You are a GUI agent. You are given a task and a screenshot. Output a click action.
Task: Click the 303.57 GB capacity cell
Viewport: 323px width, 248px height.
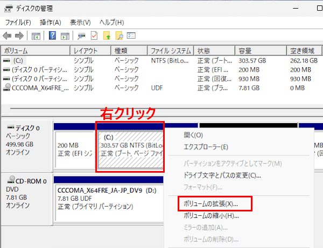click(252, 60)
